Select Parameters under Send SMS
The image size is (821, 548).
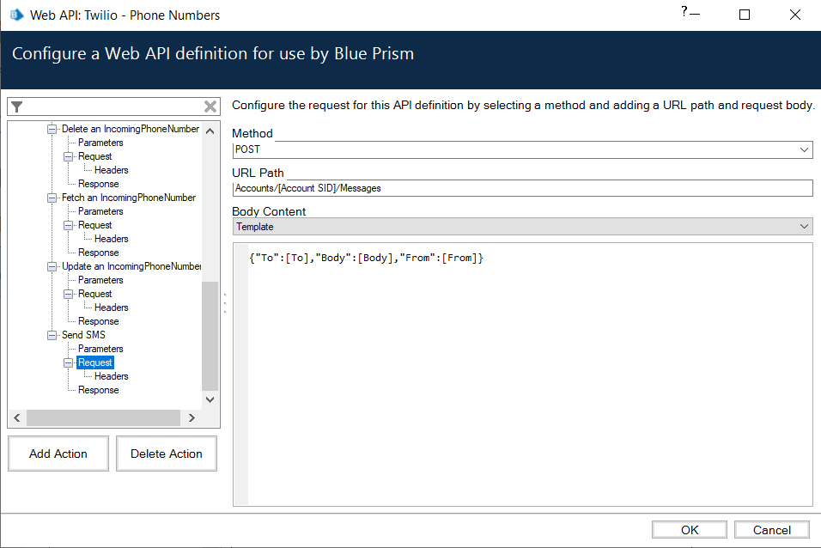tap(100, 349)
